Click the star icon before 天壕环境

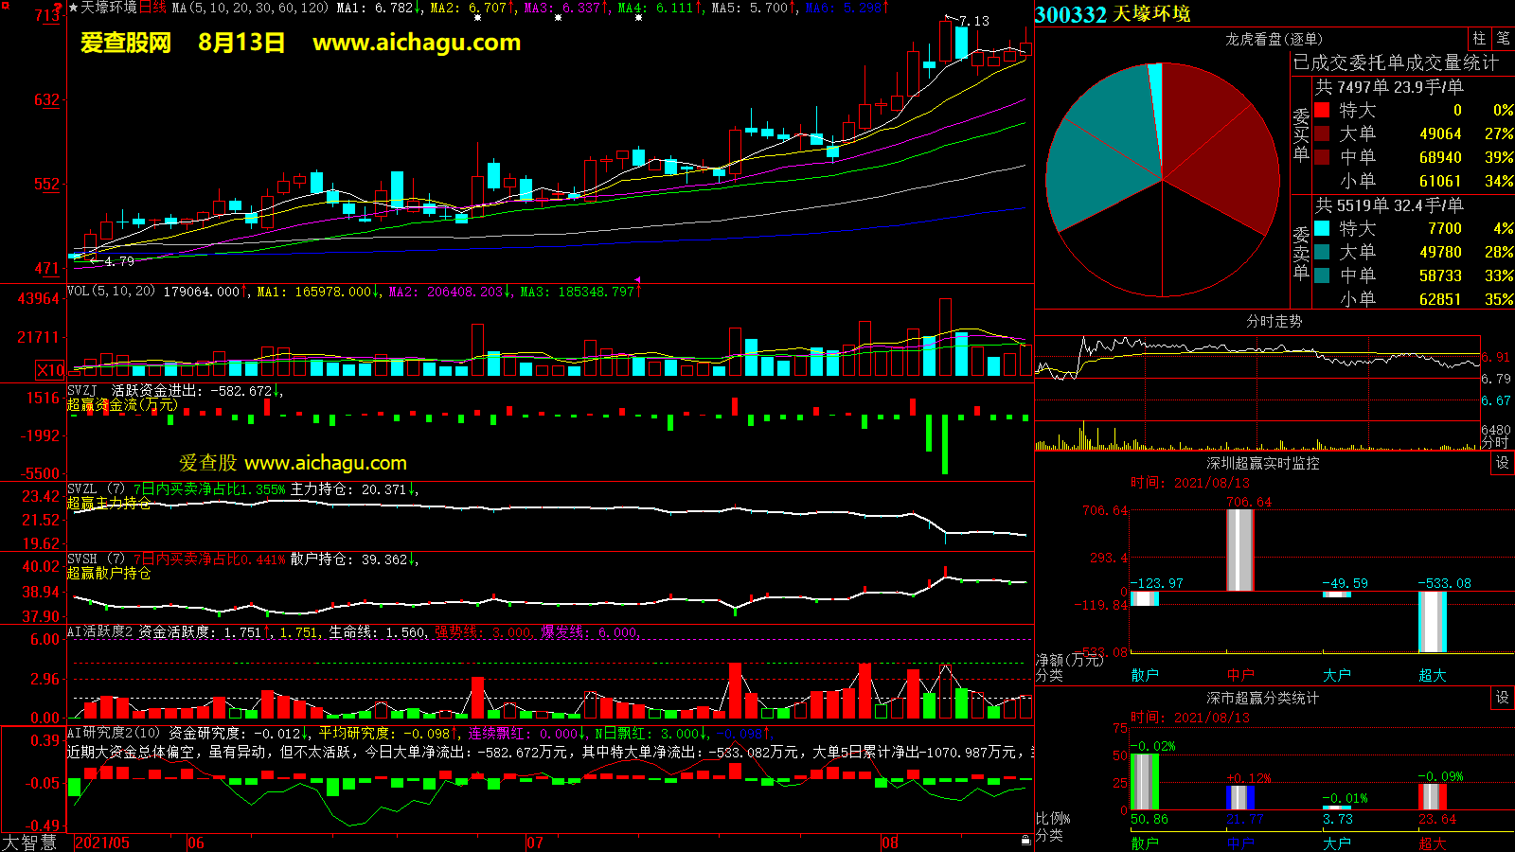coord(73,8)
